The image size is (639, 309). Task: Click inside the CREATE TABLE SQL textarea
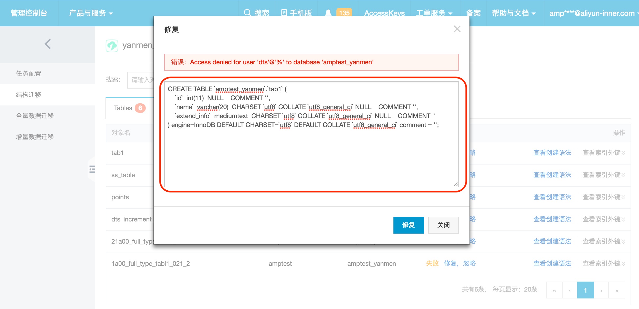coord(311,134)
